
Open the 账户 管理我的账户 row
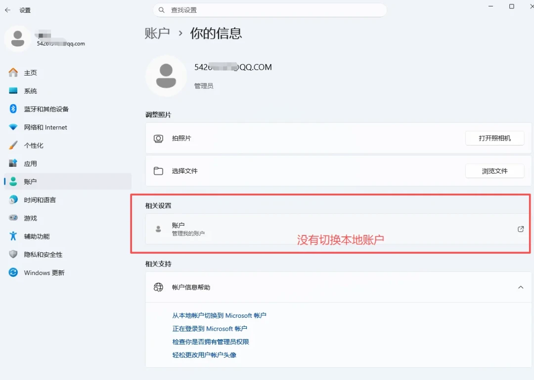point(338,229)
